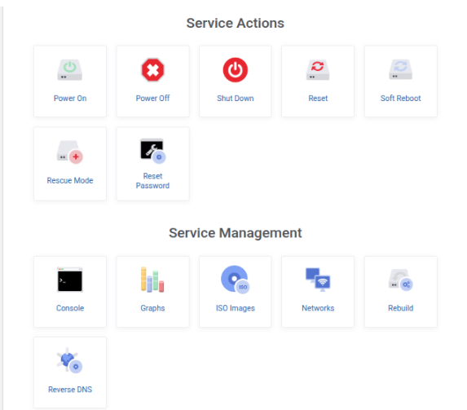Click the red Power Off X icon

152,70
